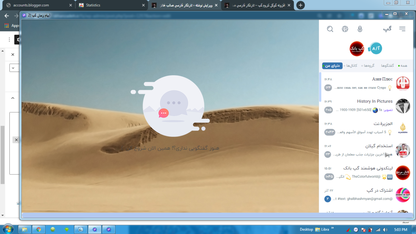The image size is (416, 234).
Task: Click Chrome back arrow
Action: click(6, 16)
